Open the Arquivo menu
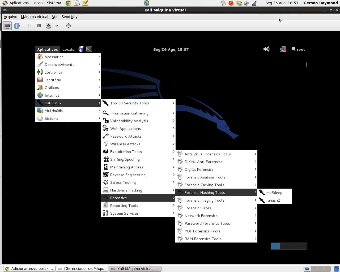340x272 pixels. click(x=10, y=17)
